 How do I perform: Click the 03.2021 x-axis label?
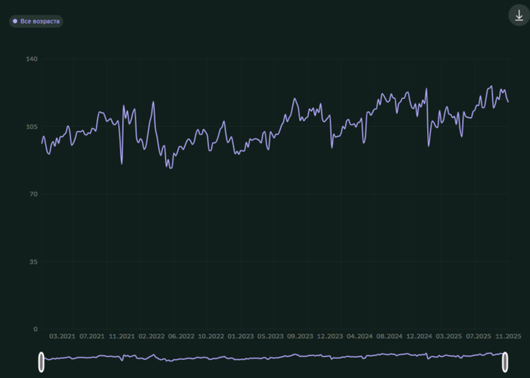pyautogui.click(x=62, y=336)
